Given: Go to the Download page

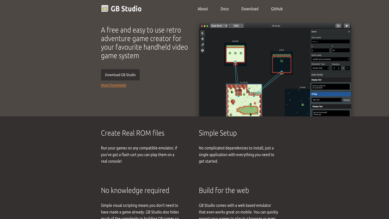Looking at the screenshot, I should [x=250, y=9].
